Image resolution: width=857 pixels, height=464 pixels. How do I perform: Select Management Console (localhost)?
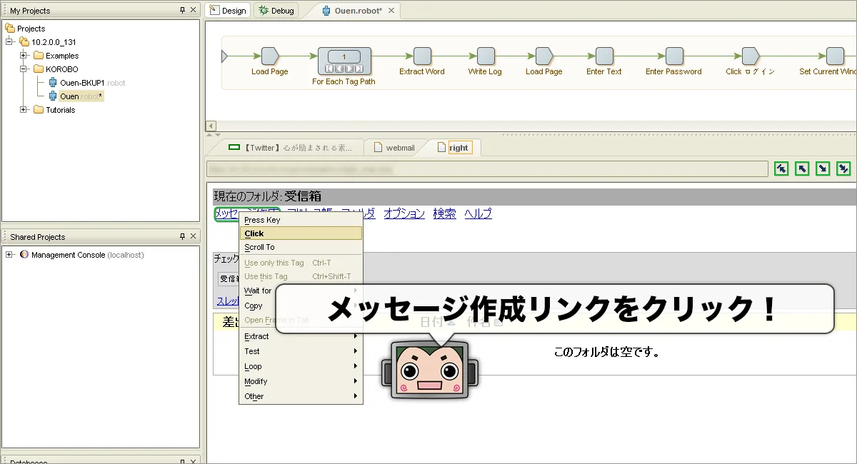coord(81,255)
